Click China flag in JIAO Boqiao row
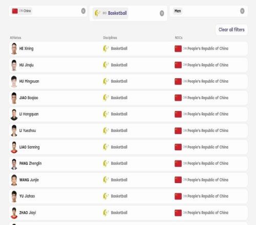256x225 pixels. [178, 98]
